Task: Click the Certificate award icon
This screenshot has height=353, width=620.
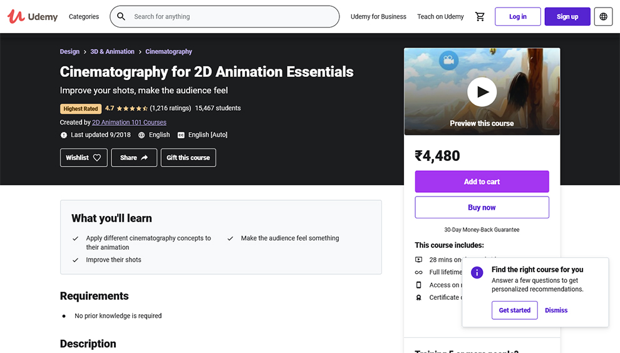Action: click(x=419, y=298)
